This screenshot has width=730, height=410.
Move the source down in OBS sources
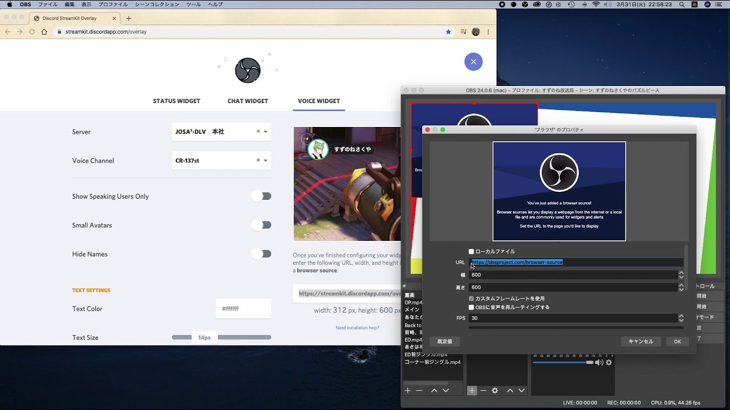pyautogui.click(x=521, y=391)
